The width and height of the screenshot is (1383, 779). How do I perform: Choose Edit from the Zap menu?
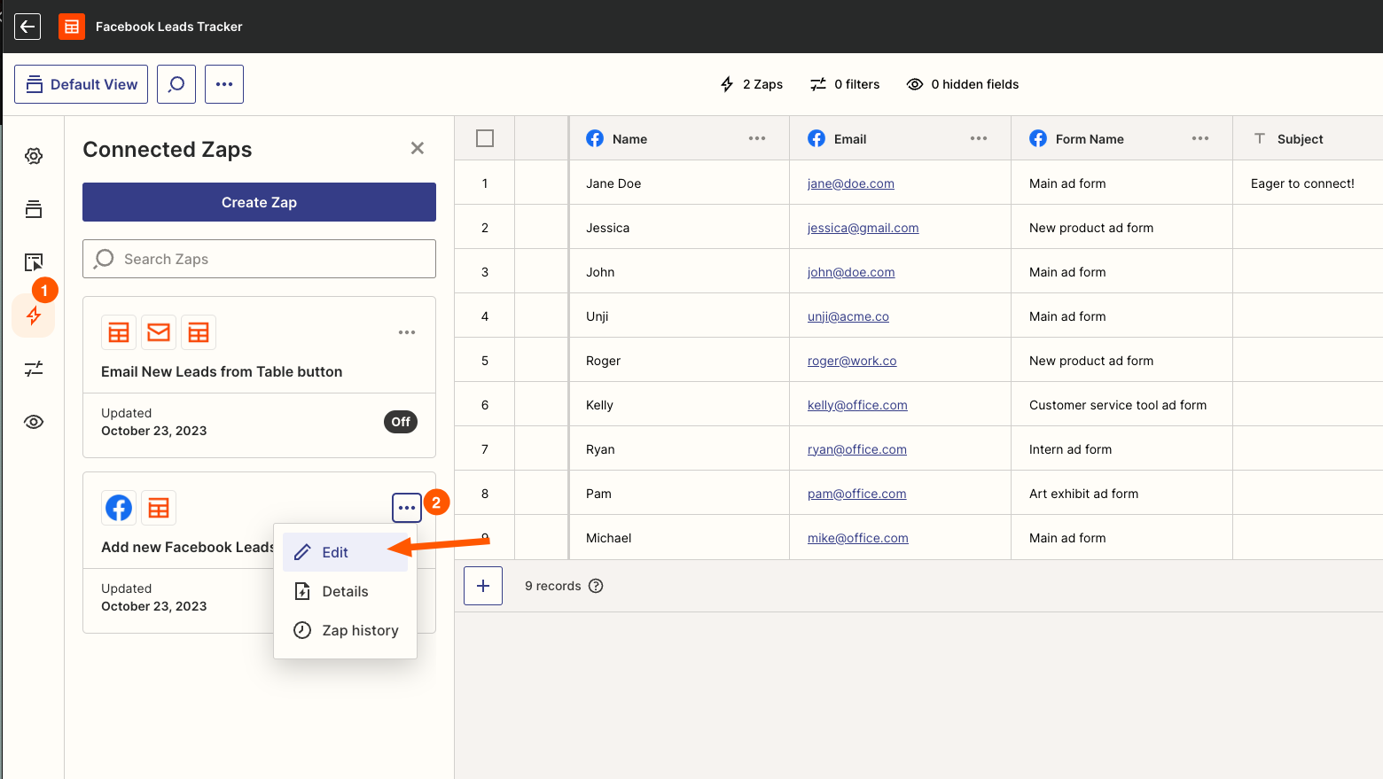[345, 552]
